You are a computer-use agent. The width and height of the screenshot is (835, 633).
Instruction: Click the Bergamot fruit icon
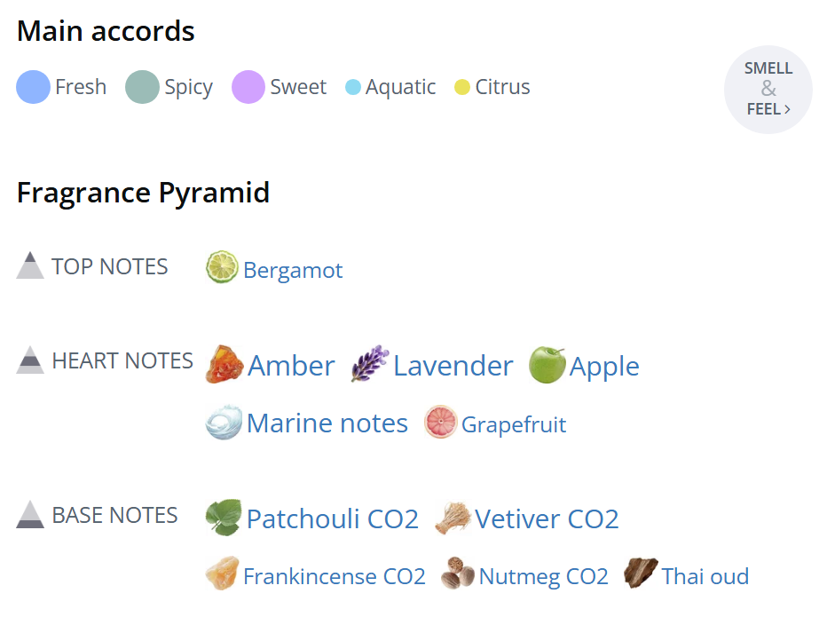coord(222,266)
